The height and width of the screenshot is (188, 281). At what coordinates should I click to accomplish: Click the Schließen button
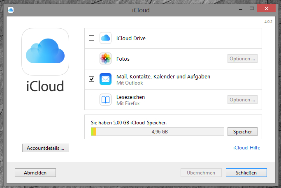coord(246,173)
